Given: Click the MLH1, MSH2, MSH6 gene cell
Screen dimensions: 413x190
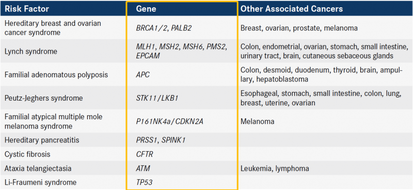Looking at the screenshot, I should point(182,52).
